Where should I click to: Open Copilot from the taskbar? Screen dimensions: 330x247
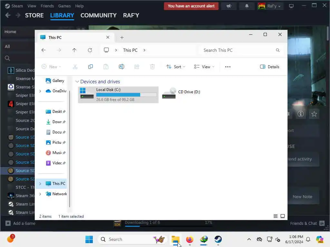319,239
